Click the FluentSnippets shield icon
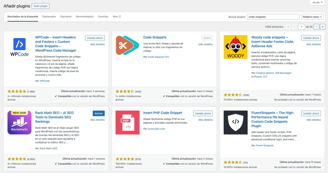 (235, 122)
